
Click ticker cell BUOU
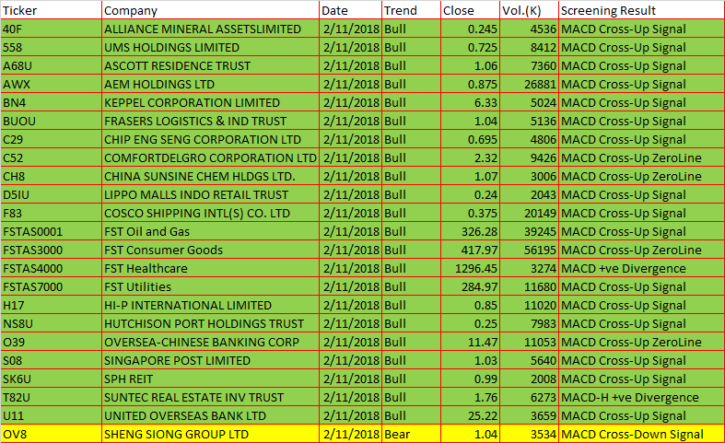[51, 121]
